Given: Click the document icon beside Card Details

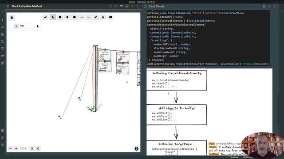Looking at the screenshot, I should point(145,6).
